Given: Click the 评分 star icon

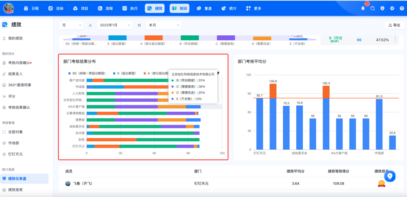Looking at the screenshot, I should 4,96.
